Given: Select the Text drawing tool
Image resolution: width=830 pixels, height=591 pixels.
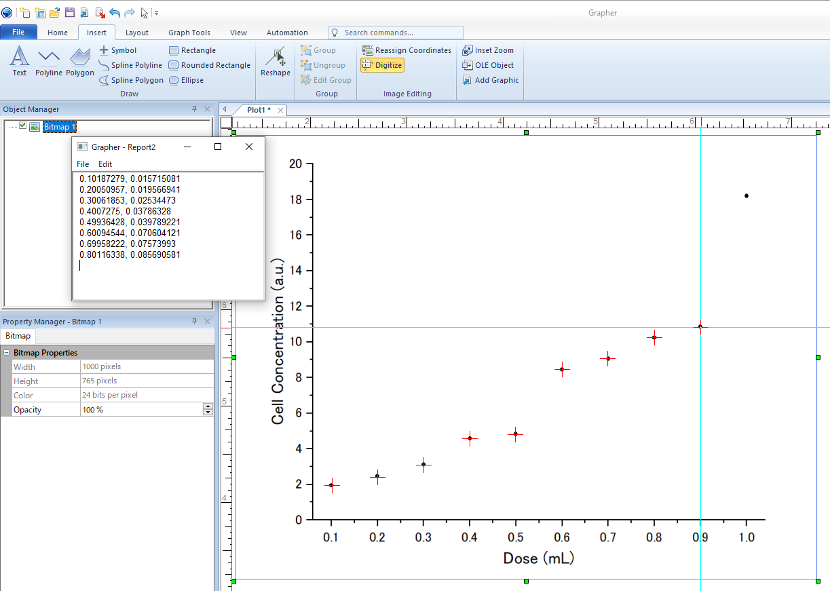Looking at the screenshot, I should coord(20,61).
